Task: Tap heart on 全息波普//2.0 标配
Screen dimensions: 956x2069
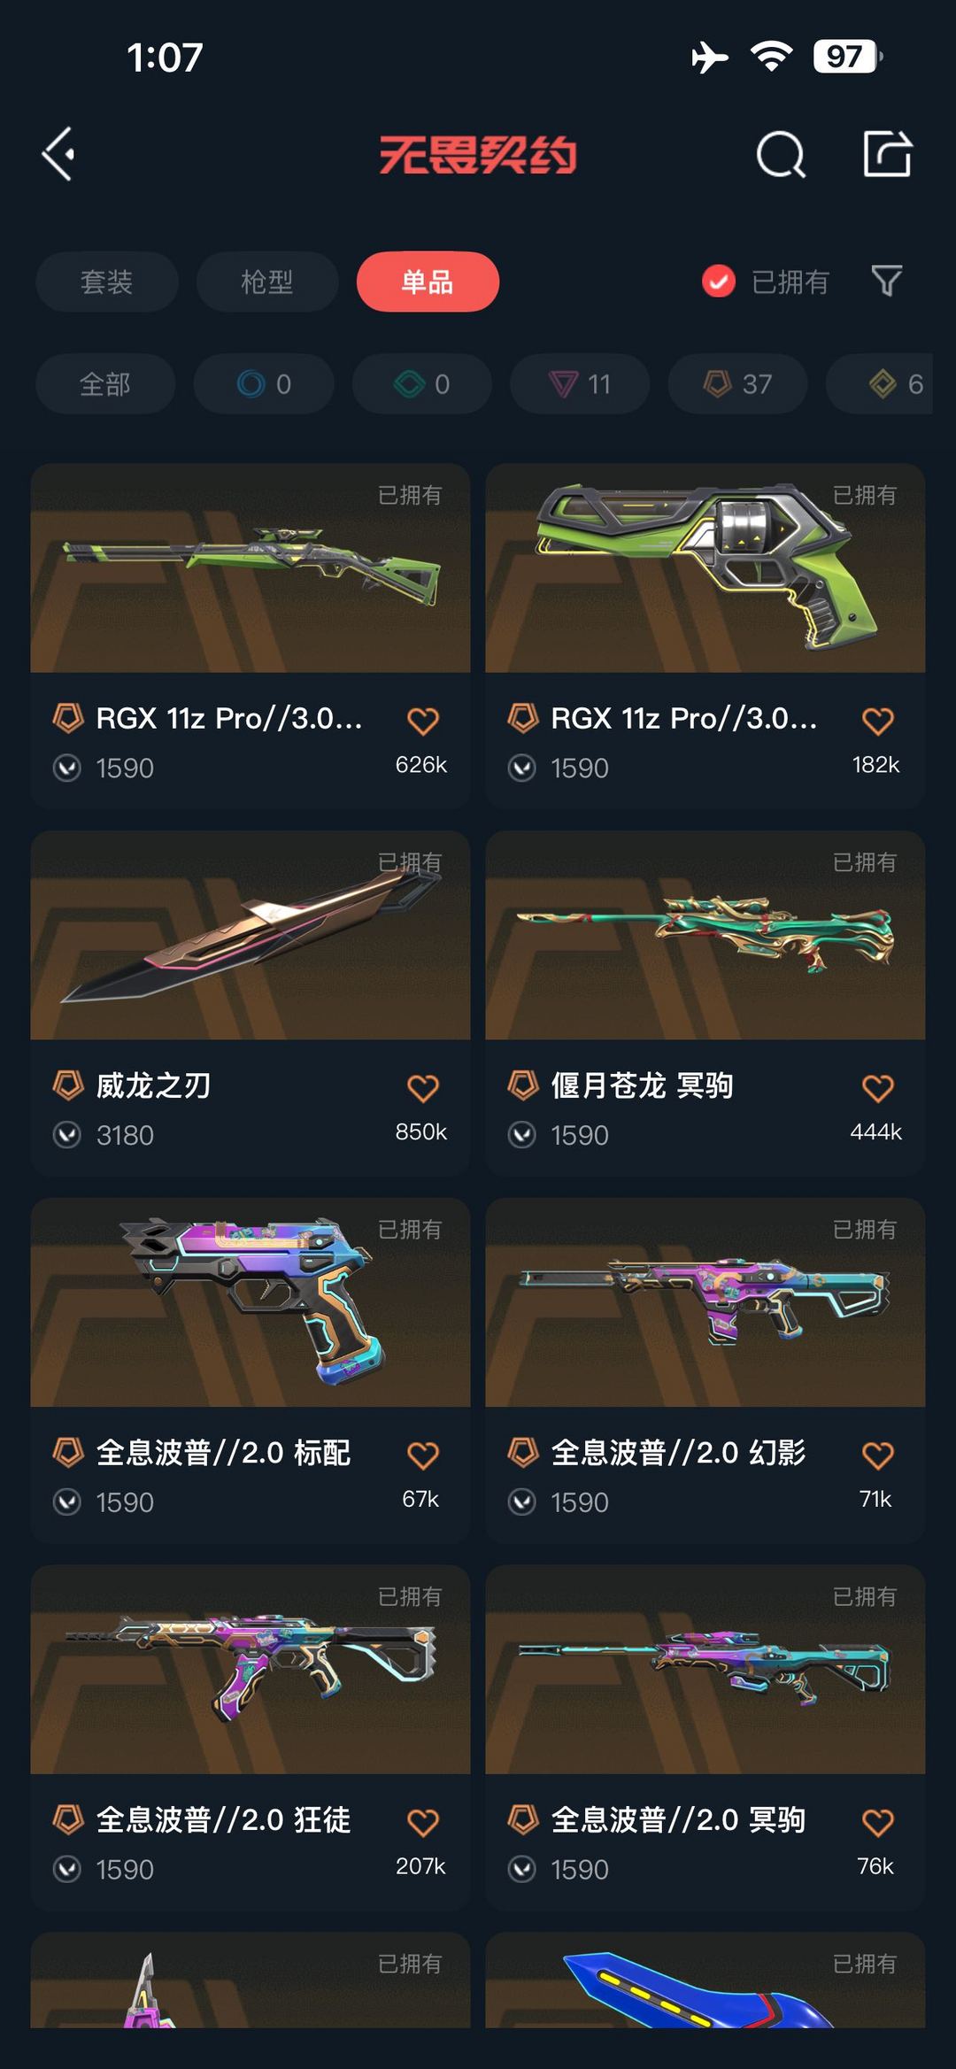Action: click(422, 1455)
